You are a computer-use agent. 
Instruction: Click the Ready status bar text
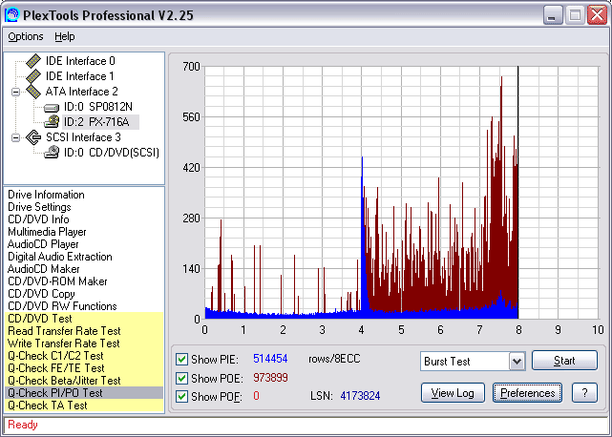(x=23, y=425)
